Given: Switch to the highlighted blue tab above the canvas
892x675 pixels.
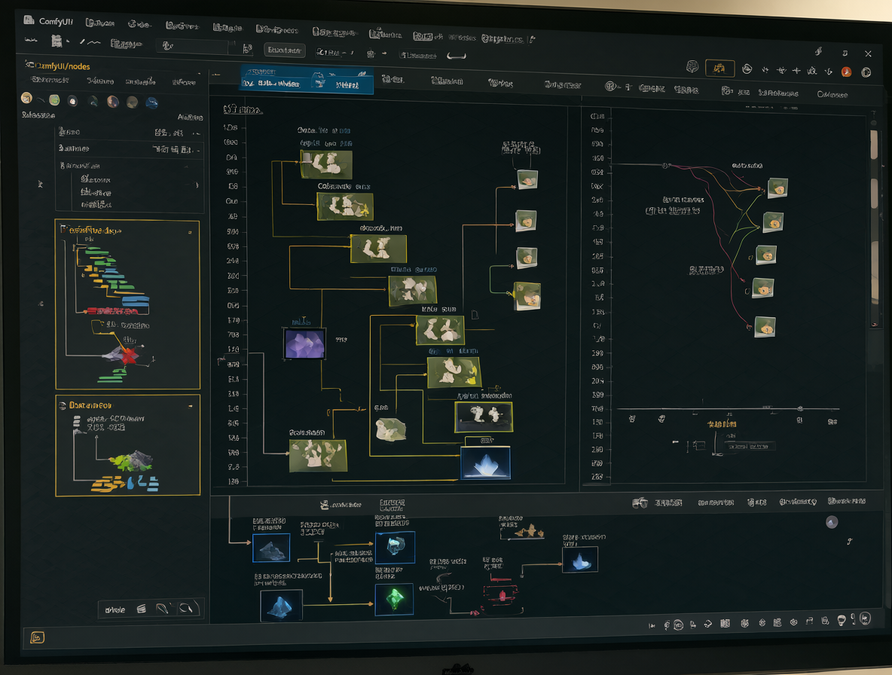Looking at the screenshot, I should click(307, 80).
